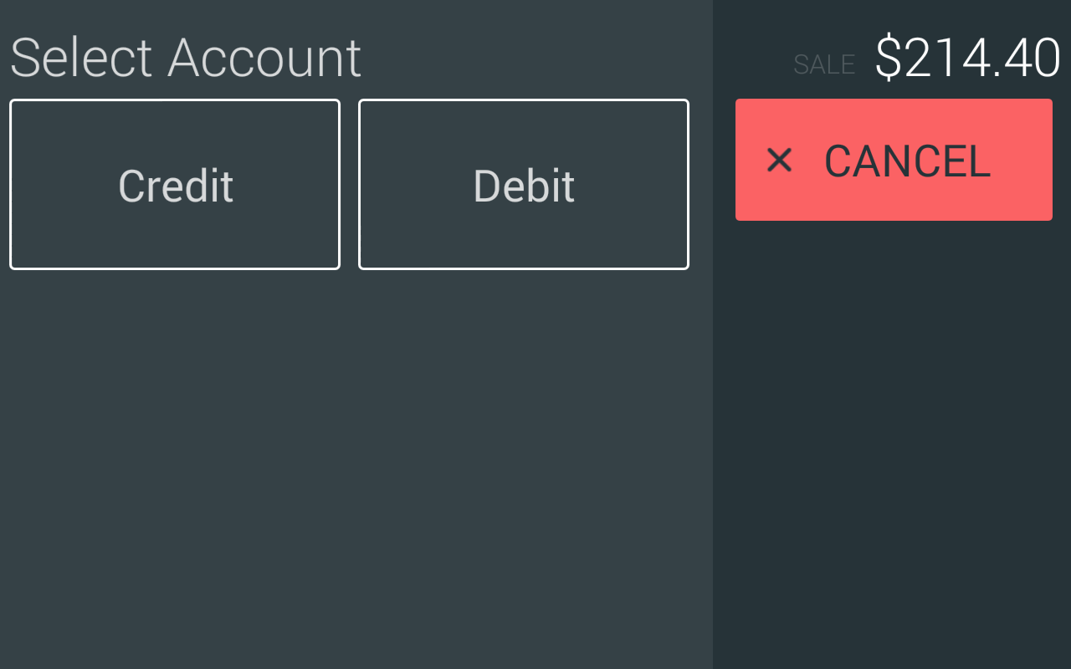The width and height of the screenshot is (1071, 669).
Task: Click the dollar sign in sale total
Action: click(889, 59)
